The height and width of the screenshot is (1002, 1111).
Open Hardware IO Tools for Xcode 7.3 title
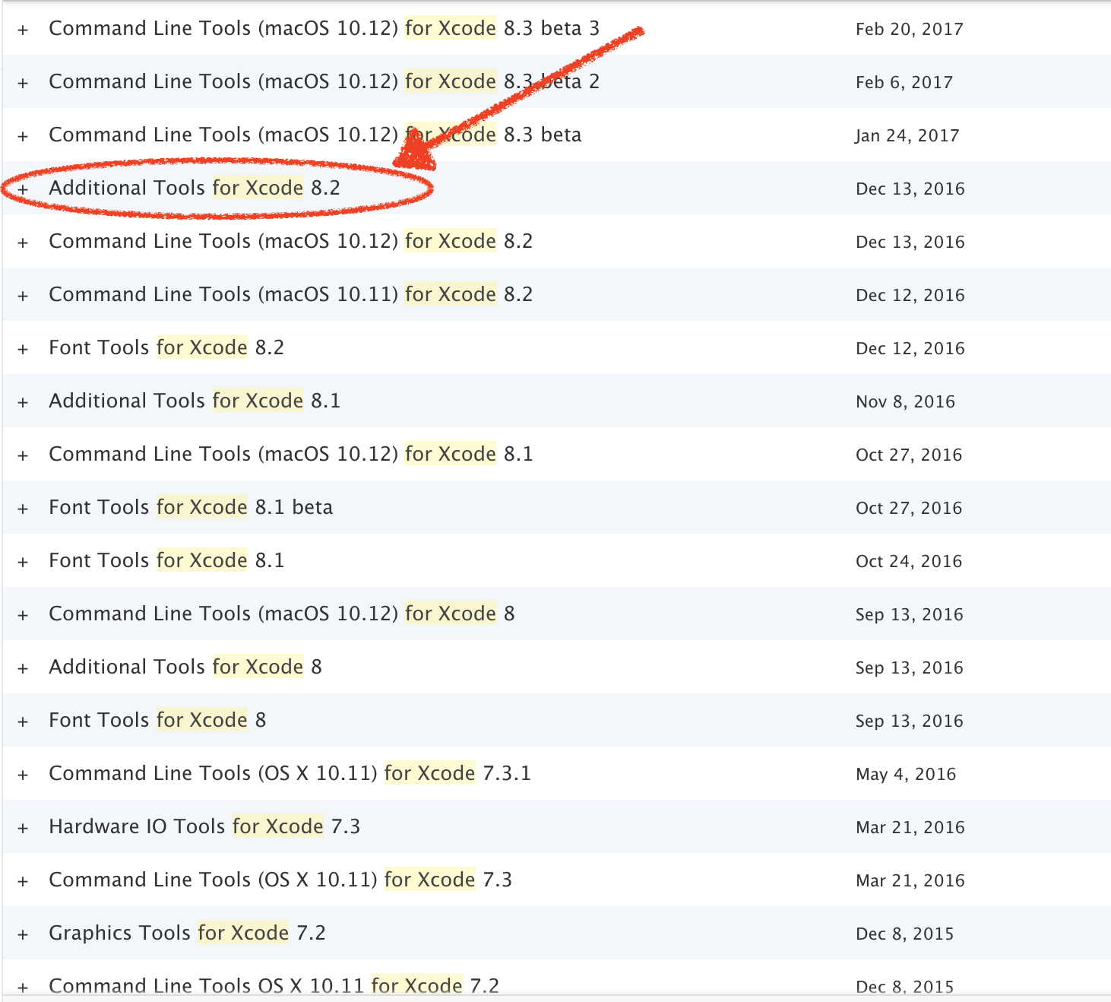tap(204, 827)
